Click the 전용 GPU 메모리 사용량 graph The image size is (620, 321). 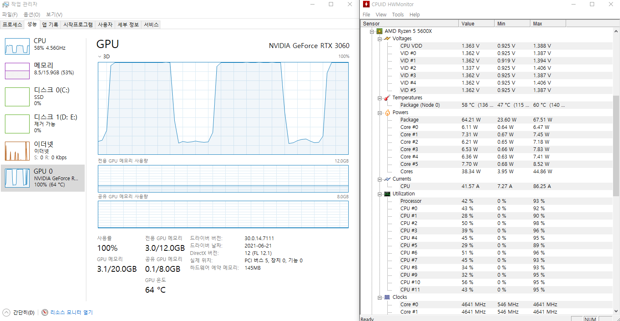(223, 179)
